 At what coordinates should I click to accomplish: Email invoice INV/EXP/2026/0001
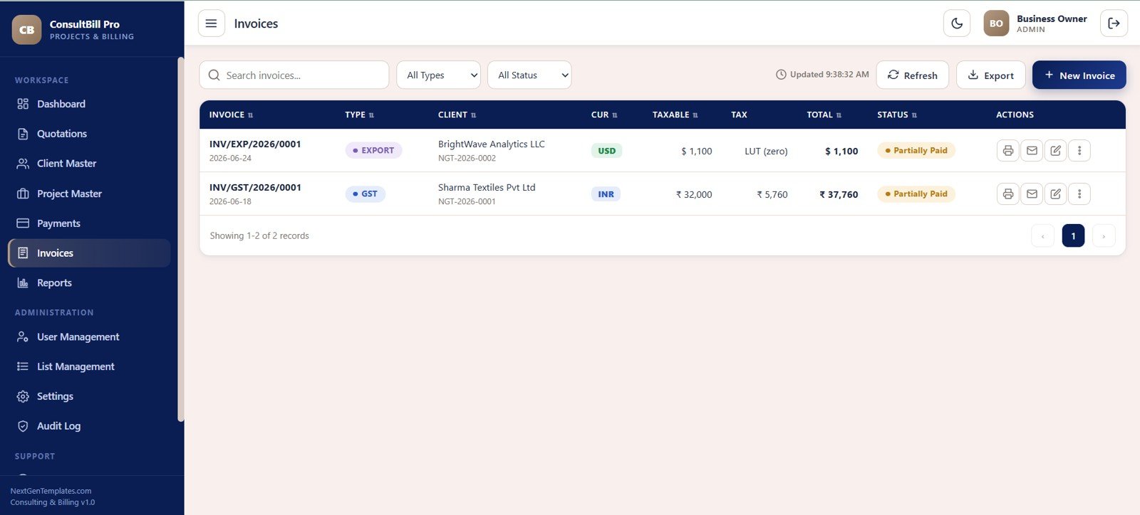(x=1032, y=151)
